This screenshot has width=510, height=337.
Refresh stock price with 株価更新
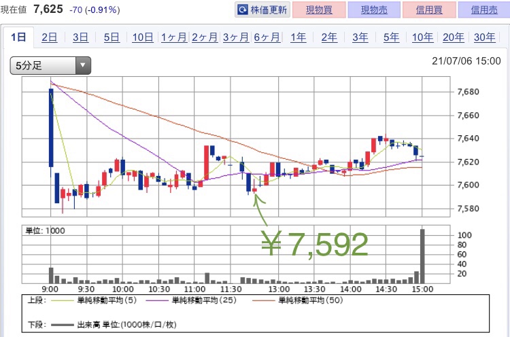click(262, 10)
